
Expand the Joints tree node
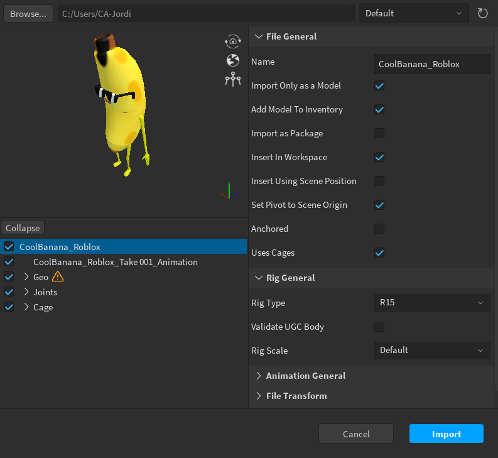coord(26,292)
